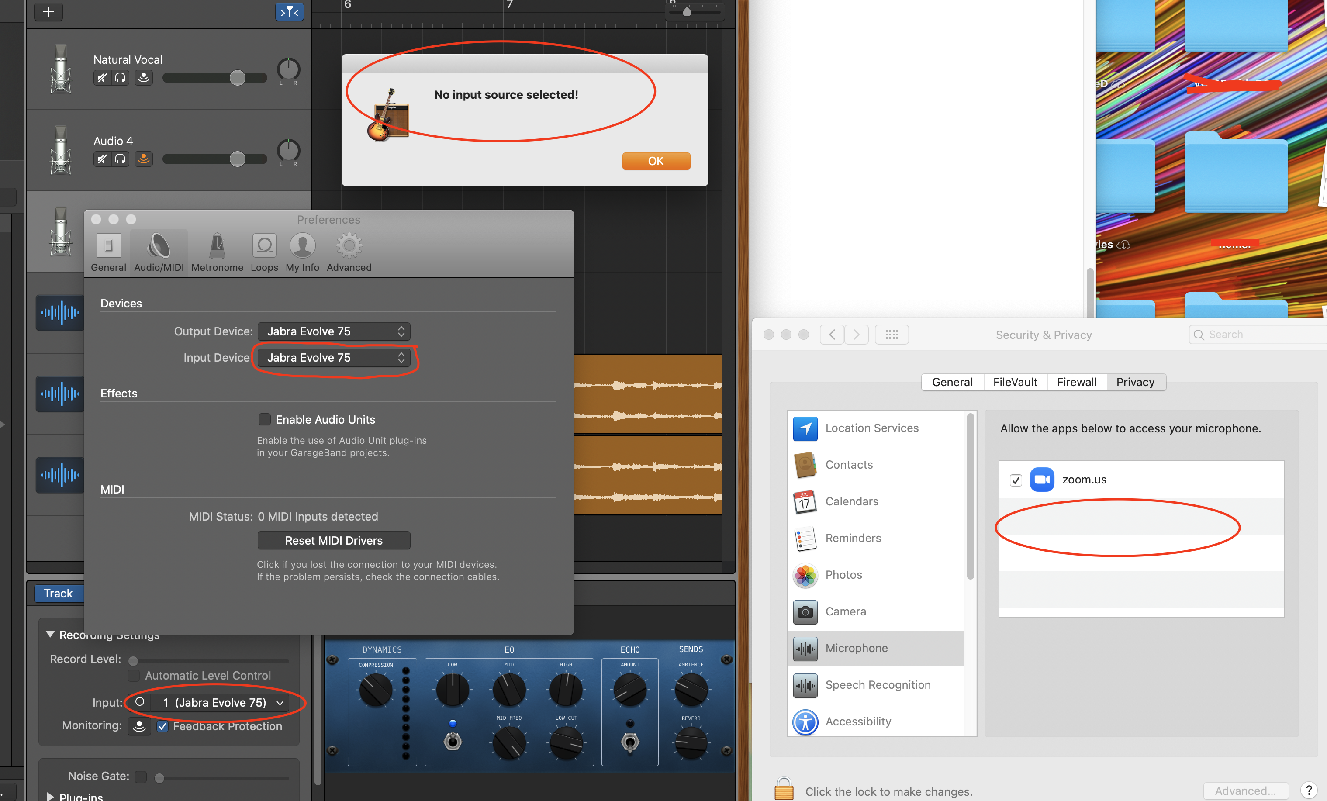Click the Location Services sidebar icon
The image size is (1327, 801).
pos(804,428)
